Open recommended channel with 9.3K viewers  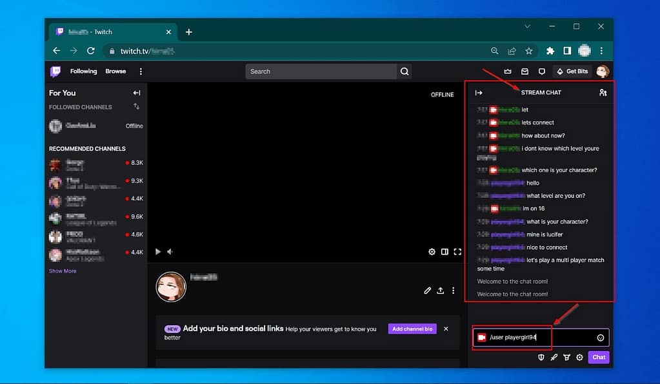96,182
